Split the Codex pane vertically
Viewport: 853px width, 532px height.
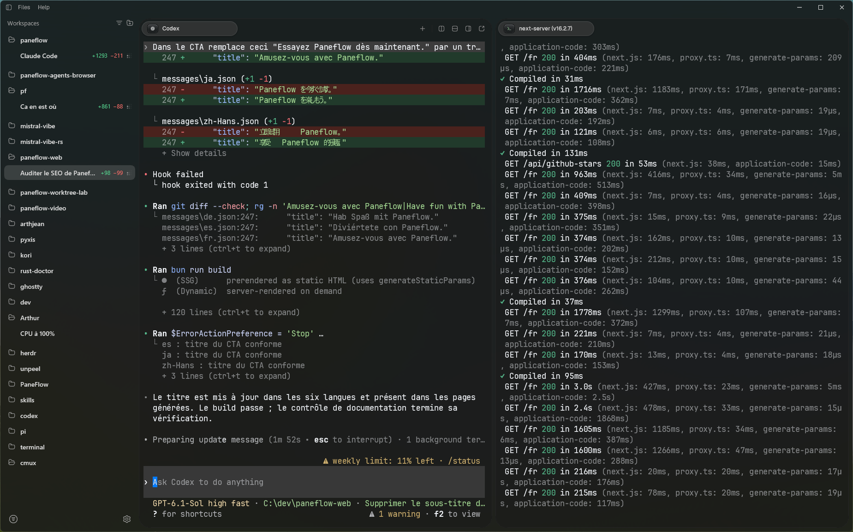(441, 29)
